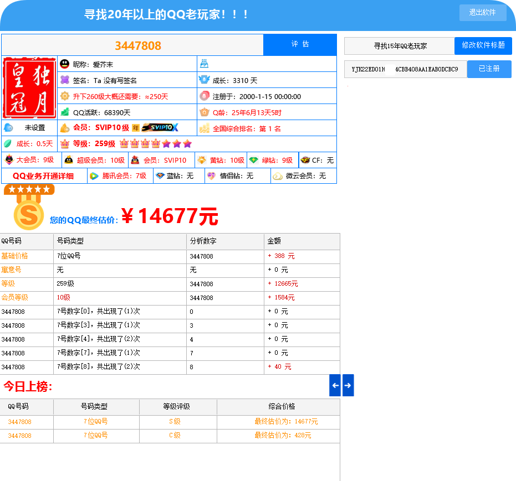Select the 寓意号 row label

point(11,270)
